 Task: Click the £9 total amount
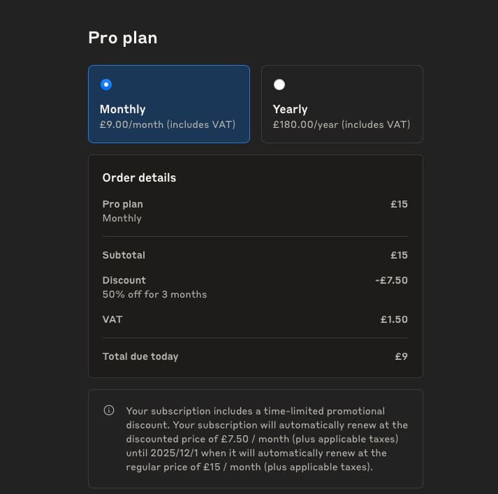pyautogui.click(x=401, y=356)
